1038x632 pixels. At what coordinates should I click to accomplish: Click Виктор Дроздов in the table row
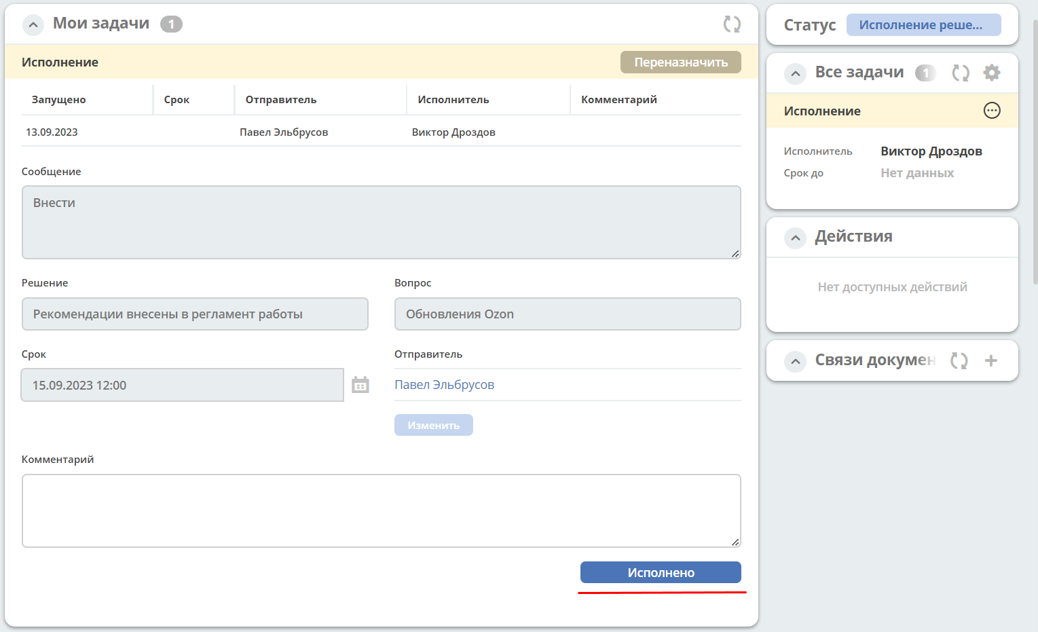coord(453,132)
